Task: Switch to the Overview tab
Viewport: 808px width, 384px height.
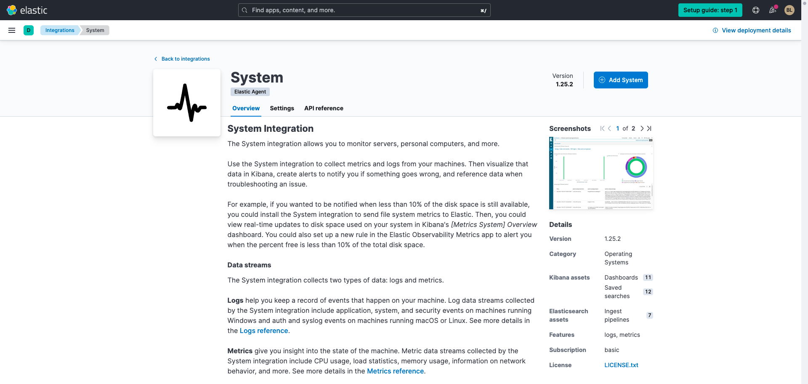Action: click(x=246, y=108)
